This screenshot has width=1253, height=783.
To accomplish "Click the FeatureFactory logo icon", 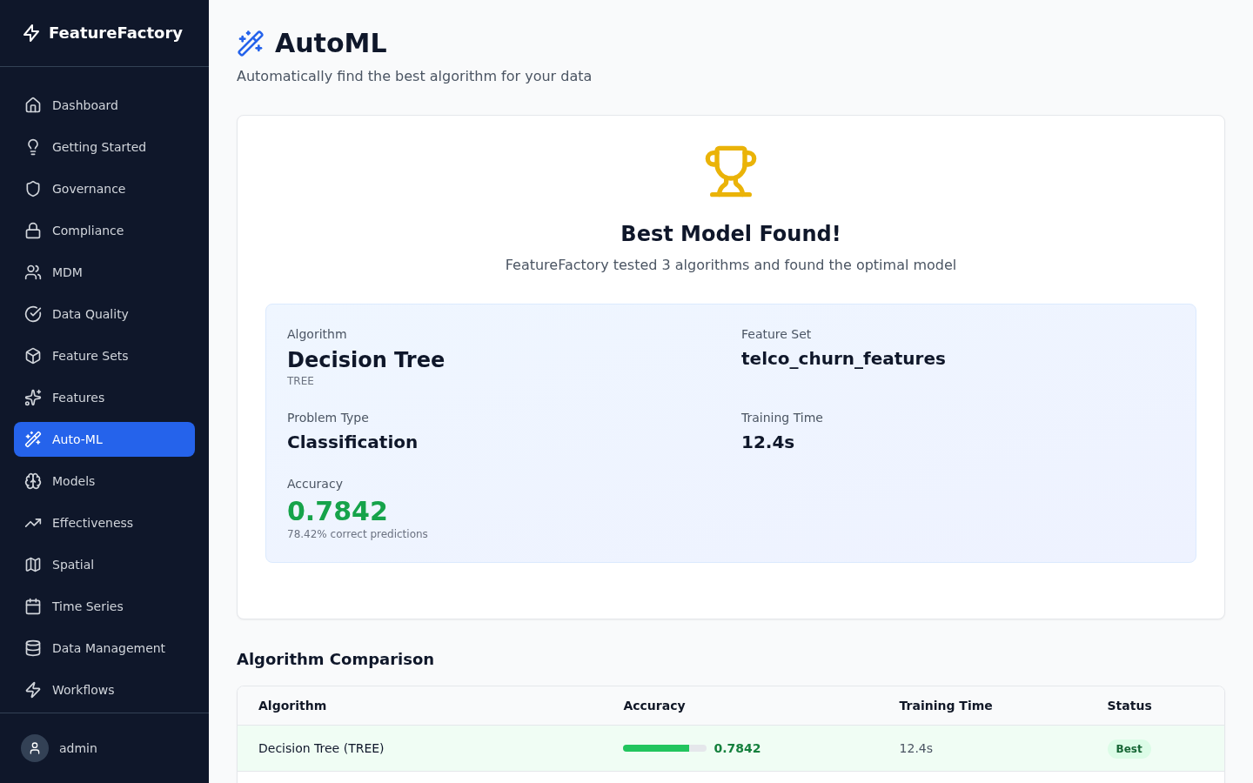I will tap(32, 32).
